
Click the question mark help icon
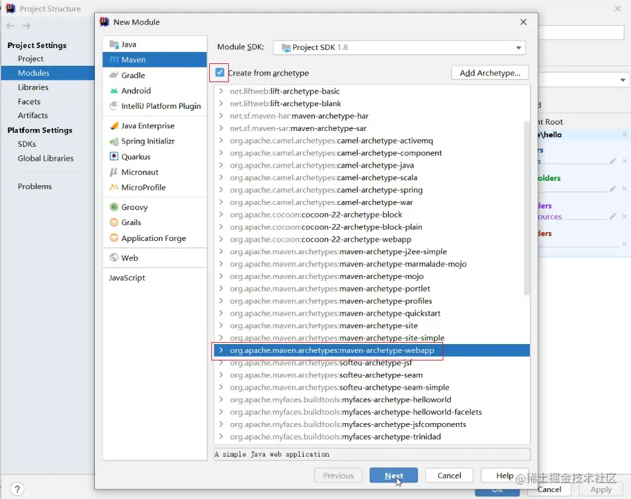(x=17, y=490)
